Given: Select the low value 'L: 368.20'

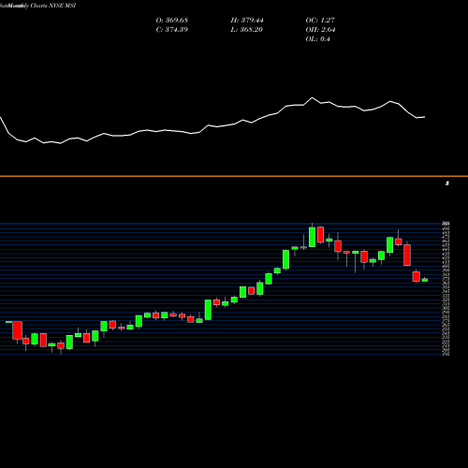Looking at the screenshot, I should [x=247, y=30].
